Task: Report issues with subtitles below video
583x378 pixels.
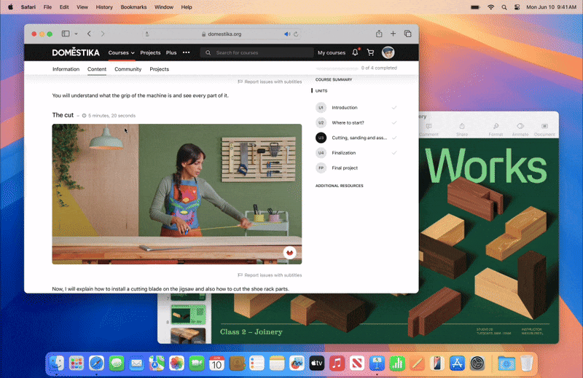Action: [270, 275]
